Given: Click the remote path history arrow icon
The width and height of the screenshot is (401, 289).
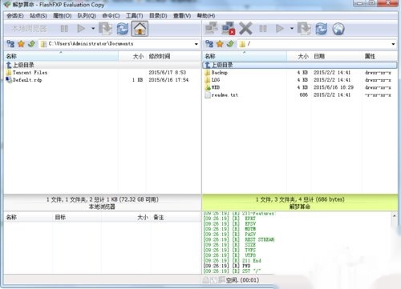Looking at the screenshot, I should tap(230, 44).
